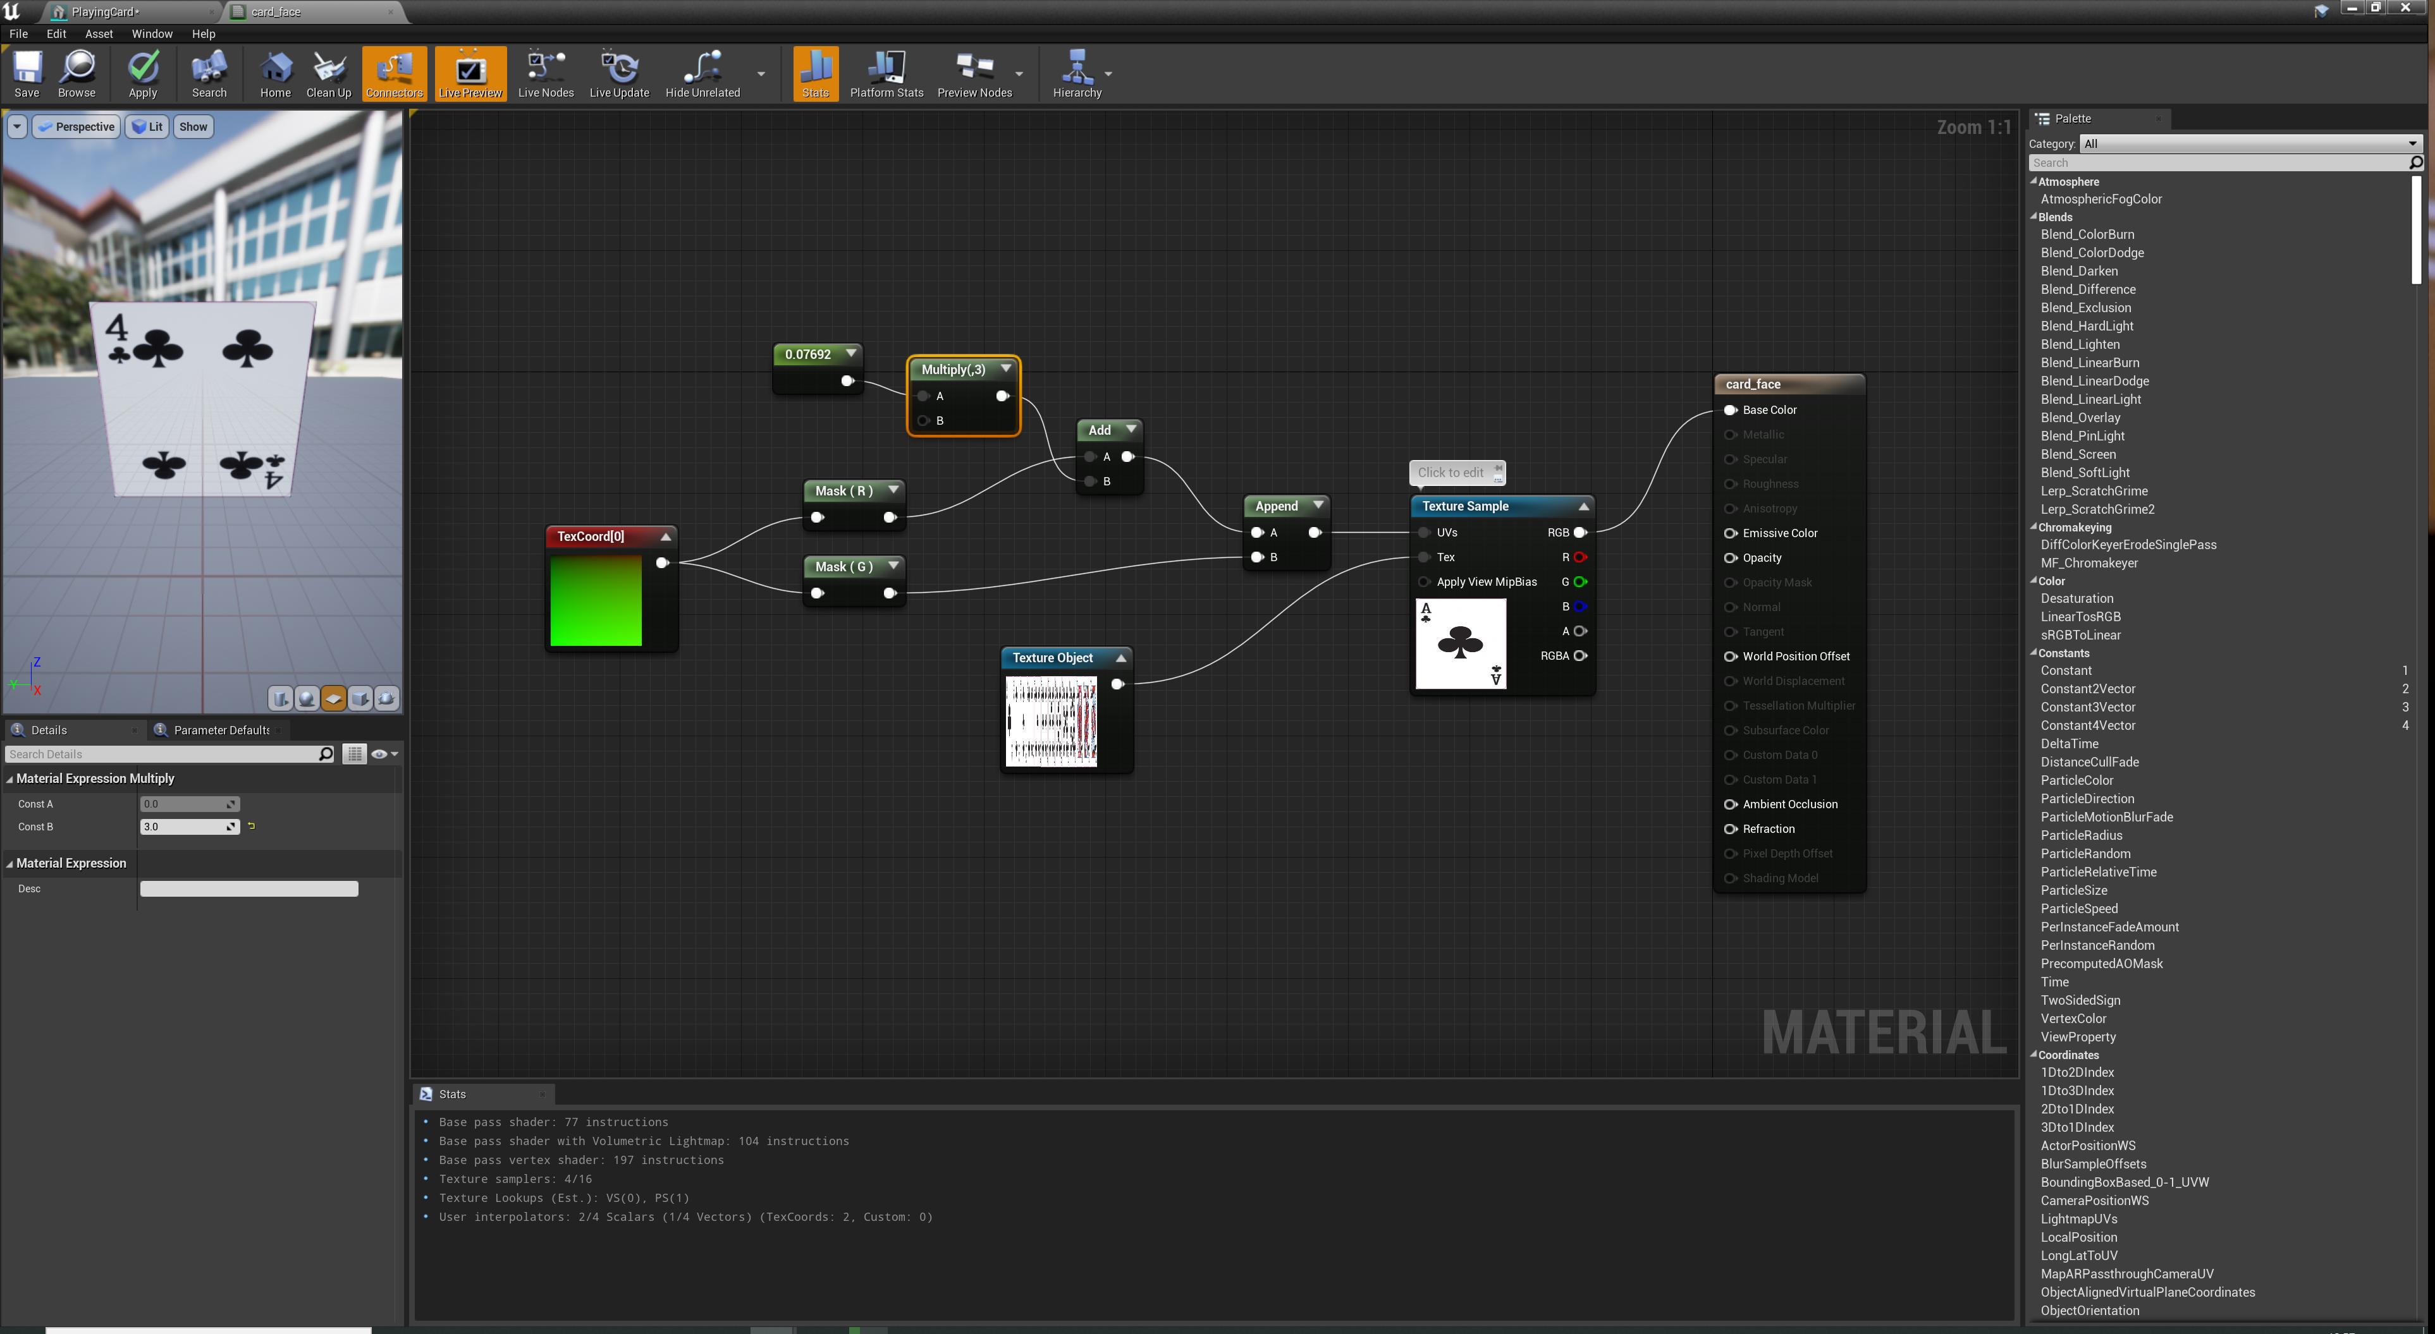Open the Asset menu
The height and width of the screenshot is (1334, 2435).
pos(98,34)
